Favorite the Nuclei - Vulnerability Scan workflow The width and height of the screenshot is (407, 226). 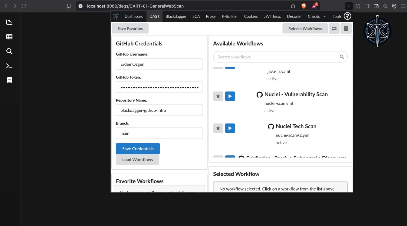(218, 96)
